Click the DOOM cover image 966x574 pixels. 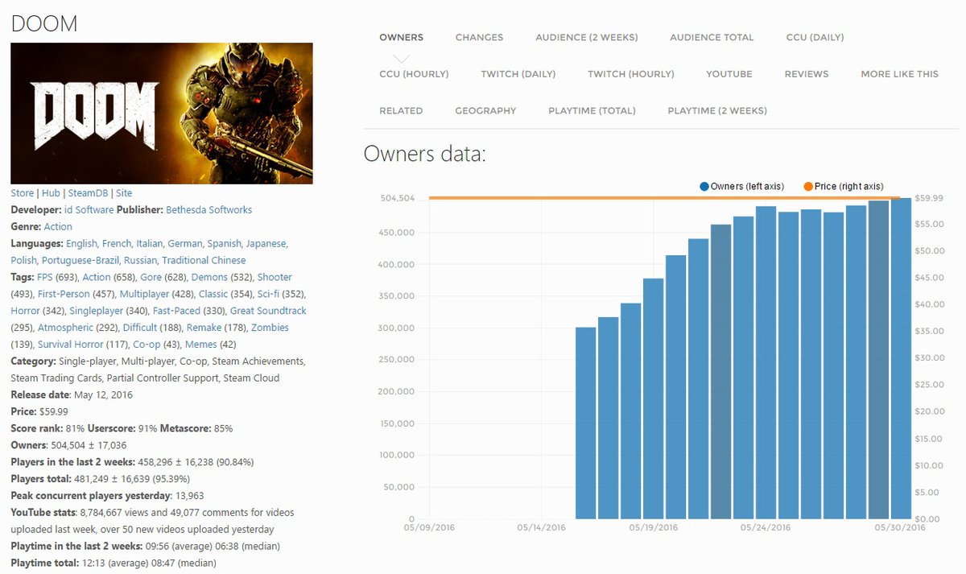tap(161, 114)
